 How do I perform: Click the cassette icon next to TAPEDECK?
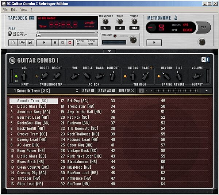pos(32,18)
